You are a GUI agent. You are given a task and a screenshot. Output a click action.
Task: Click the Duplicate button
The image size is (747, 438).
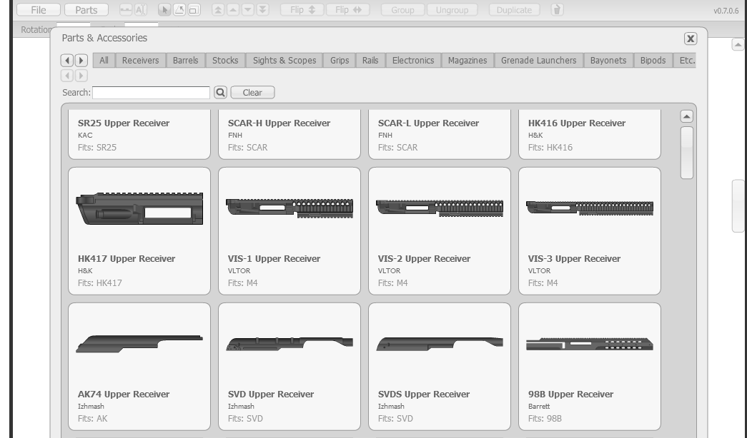click(x=514, y=9)
